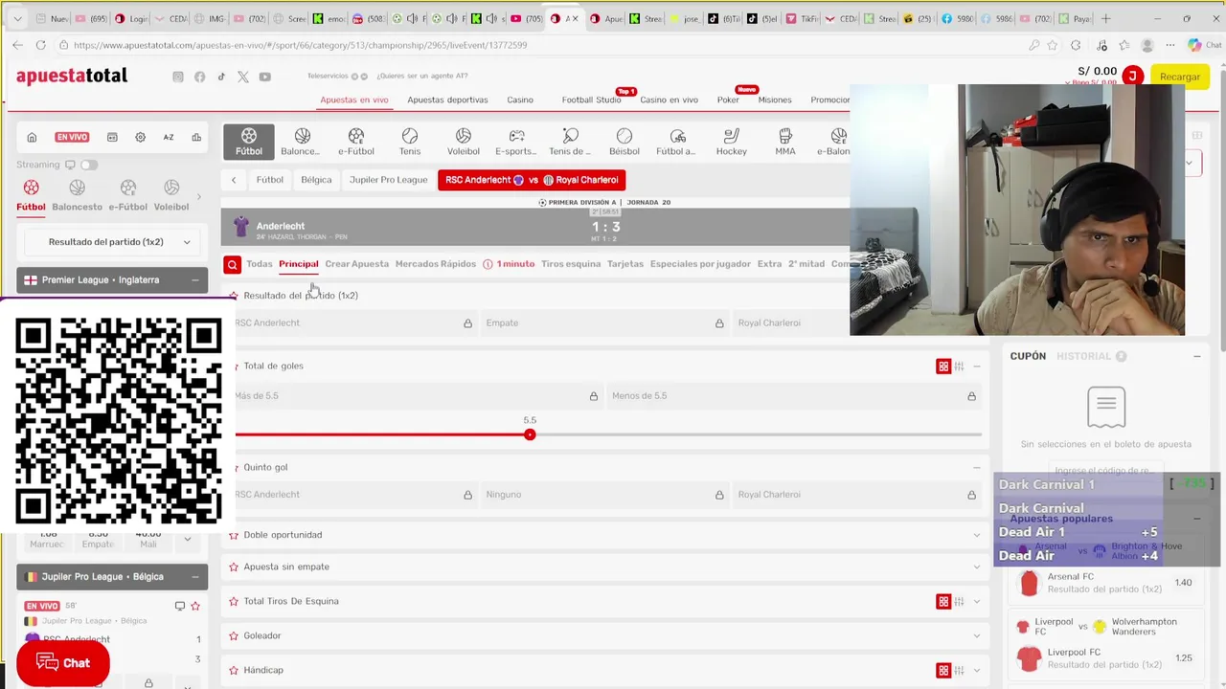
Task: Go back with breadcrumb arrow button
Action: coord(234,180)
